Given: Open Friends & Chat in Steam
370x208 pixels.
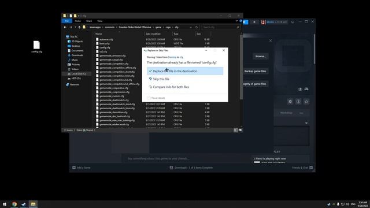Looking at the screenshot, I should tap(302, 168).
